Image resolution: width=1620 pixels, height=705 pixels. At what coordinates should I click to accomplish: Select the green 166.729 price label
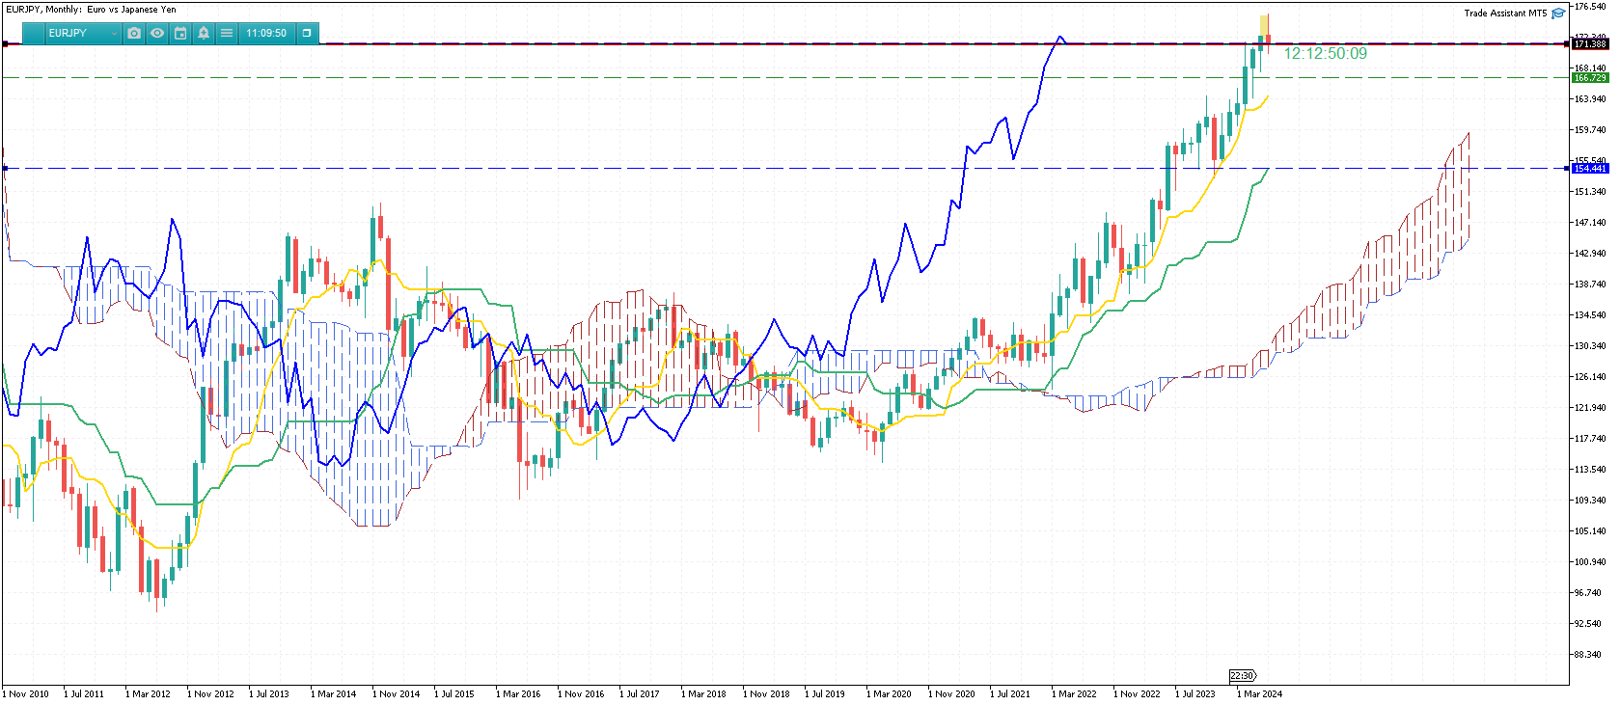tap(1589, 78)
